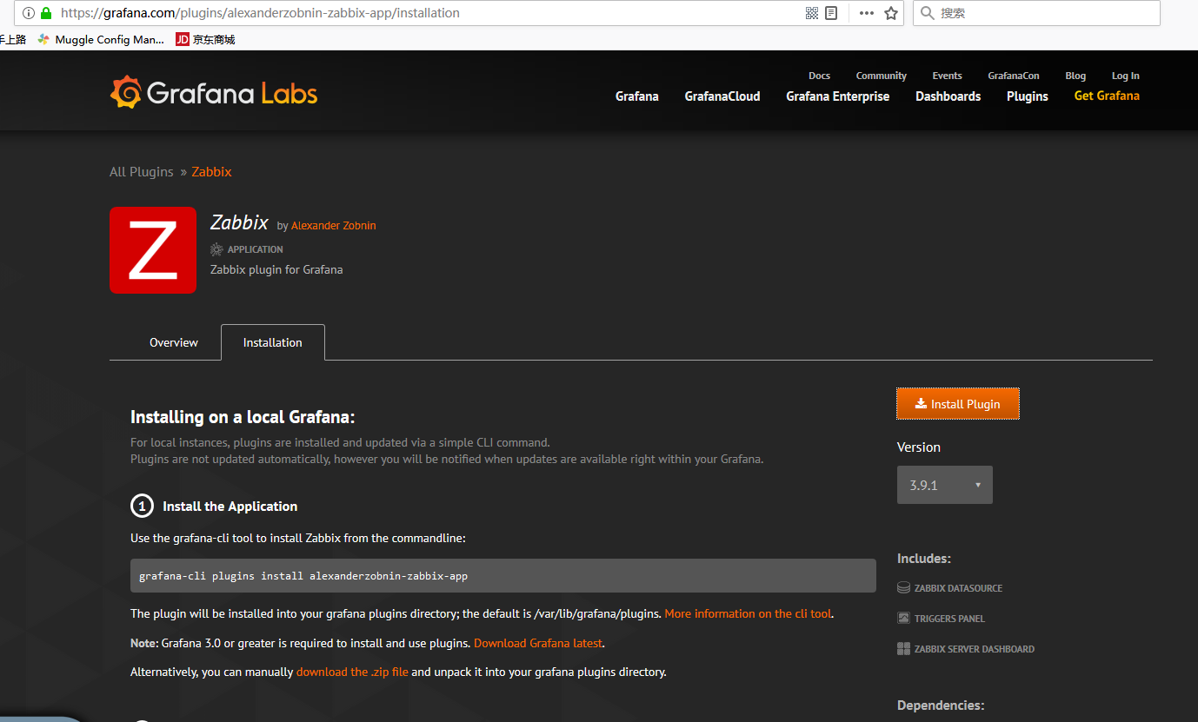Screen dimensions: 1198x722
Task: Click the Triggers Panel icon under Includes
Action: point(903,619)
